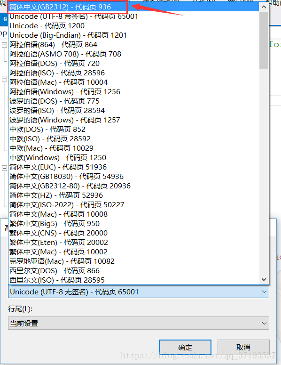281x365 pixels.
Task: Select 阿拉伯语(Windows) - 代码页 1256
Action: 134,91
